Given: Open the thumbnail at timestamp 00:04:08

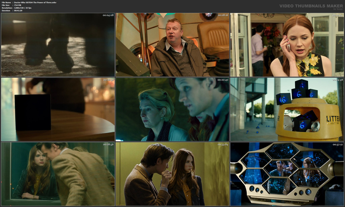Looking at the screenshot, I should pos(58,44).
